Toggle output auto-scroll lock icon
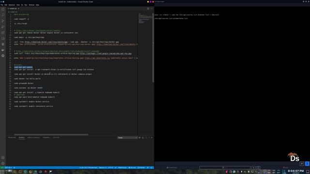 [143, 138]
